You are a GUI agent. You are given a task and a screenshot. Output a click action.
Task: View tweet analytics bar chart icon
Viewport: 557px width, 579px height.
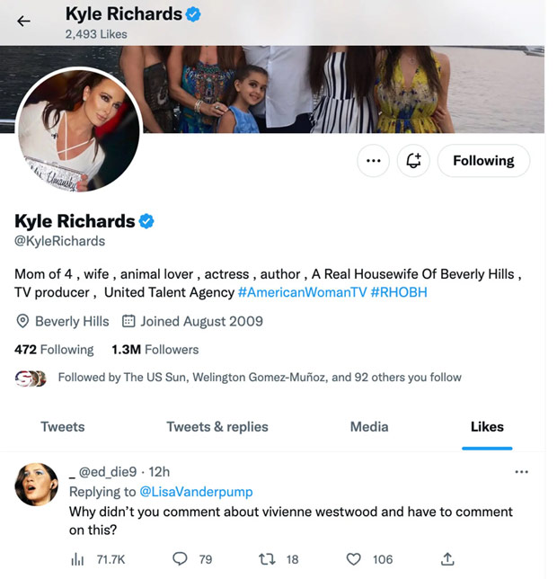78,559
